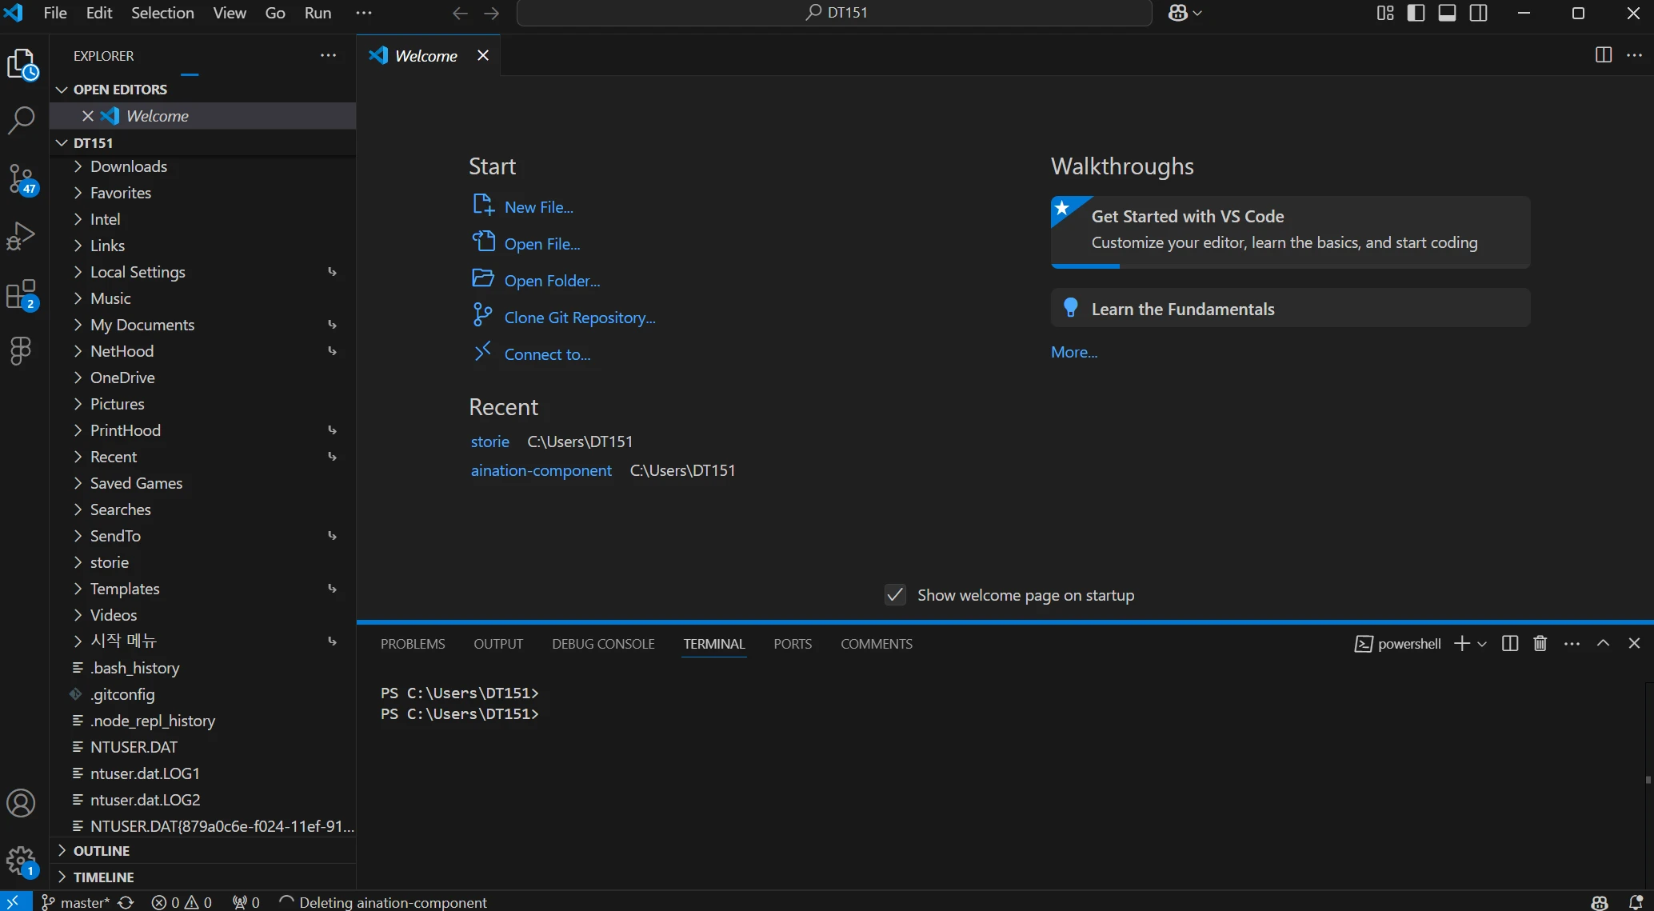Click the DT151 command center search box

(x=834, y=13)
